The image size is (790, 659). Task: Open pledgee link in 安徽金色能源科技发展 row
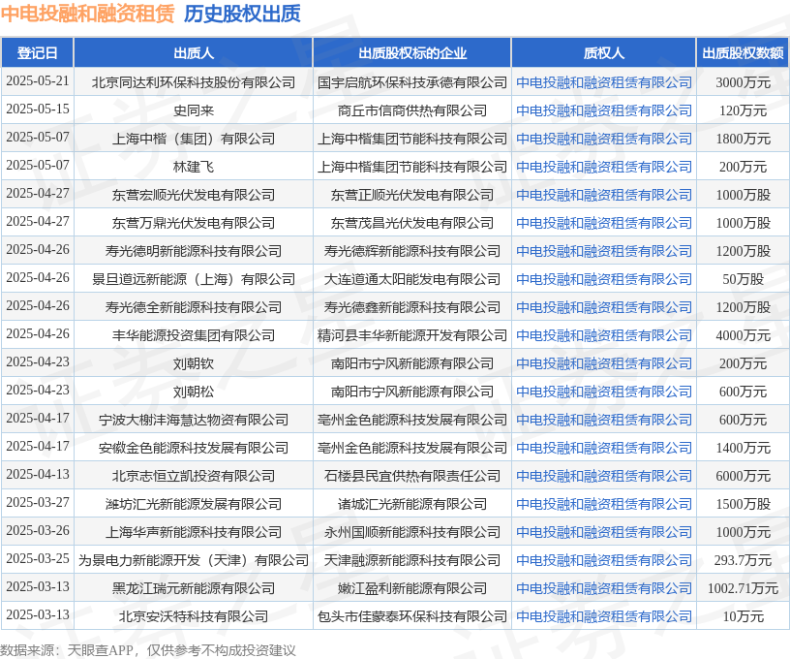(603, 448)
